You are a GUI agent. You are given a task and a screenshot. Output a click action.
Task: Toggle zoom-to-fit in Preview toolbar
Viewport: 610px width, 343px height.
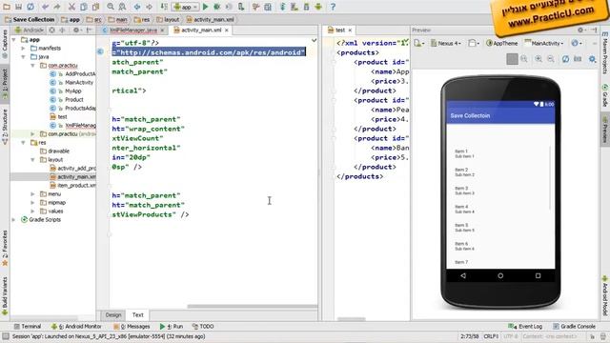point(512,59)
